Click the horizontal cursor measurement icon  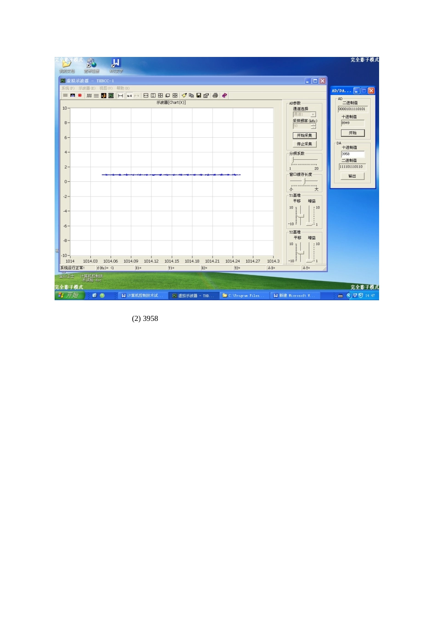(120, 95)
